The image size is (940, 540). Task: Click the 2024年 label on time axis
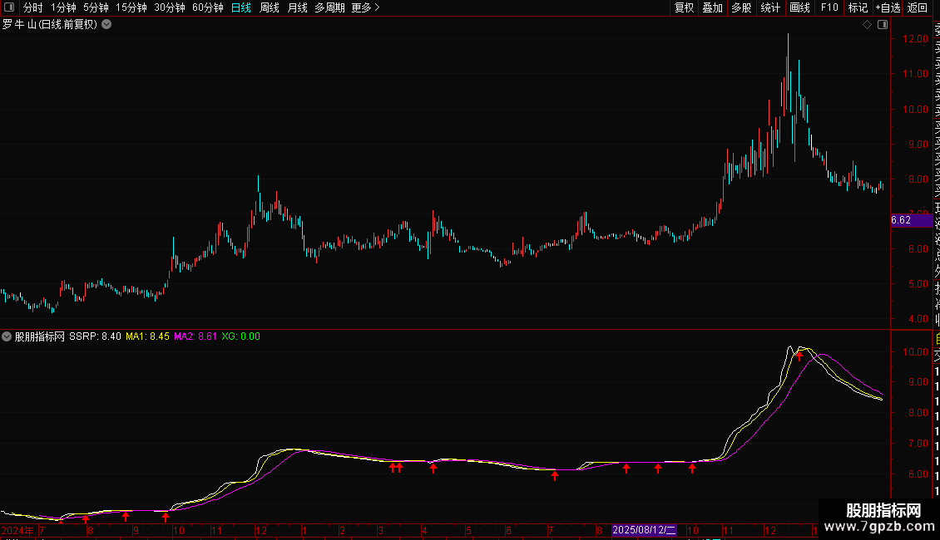17,530
